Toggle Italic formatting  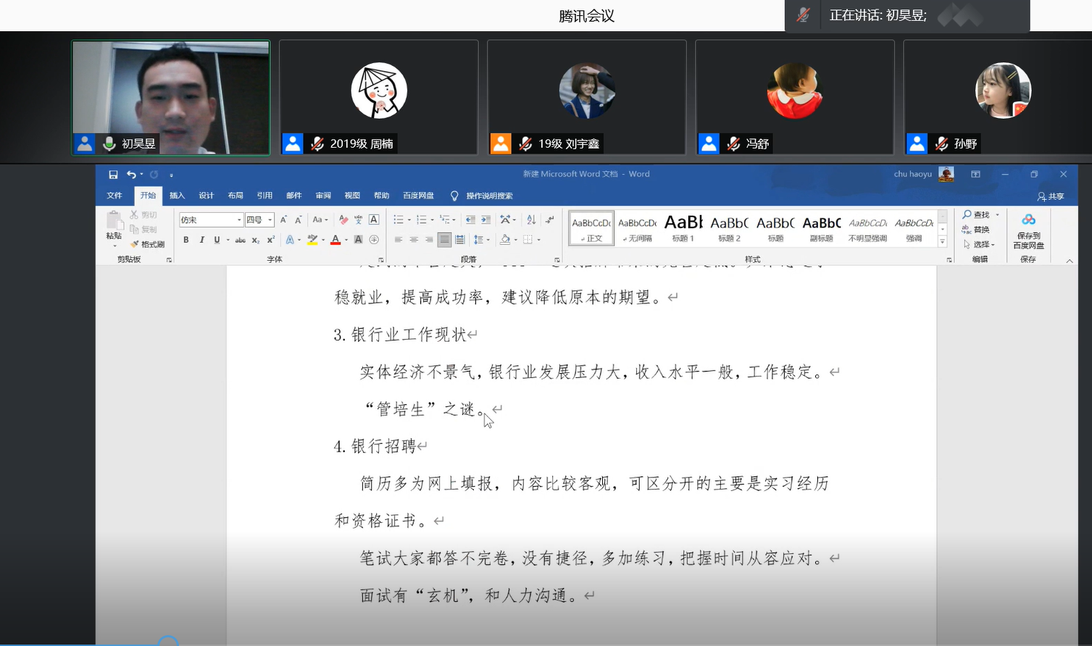click(x=201, y=240)
